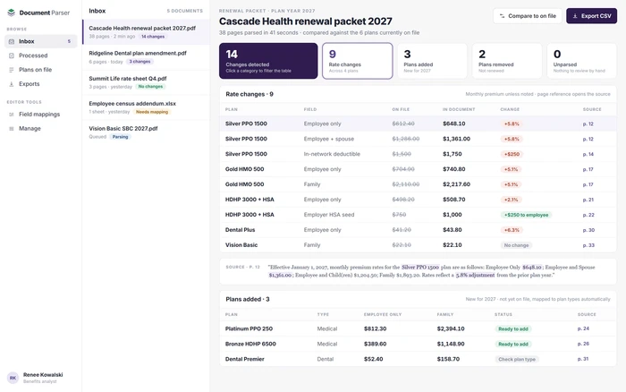The height and width of the screenshot is (392, 626).
Task: Select the 14 Changes detected card
Action: click(x=268, y=61)
